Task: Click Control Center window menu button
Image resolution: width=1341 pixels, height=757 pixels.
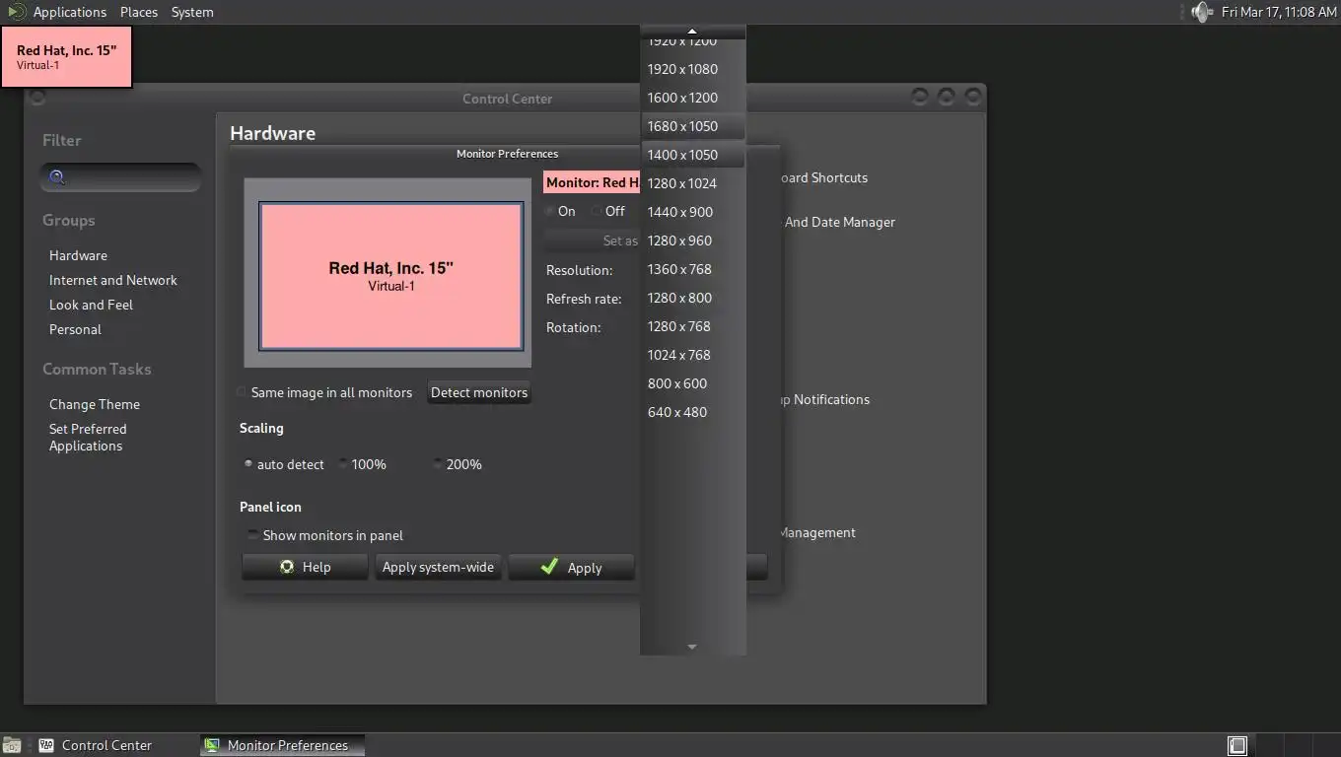Action: tap(37, 98)
